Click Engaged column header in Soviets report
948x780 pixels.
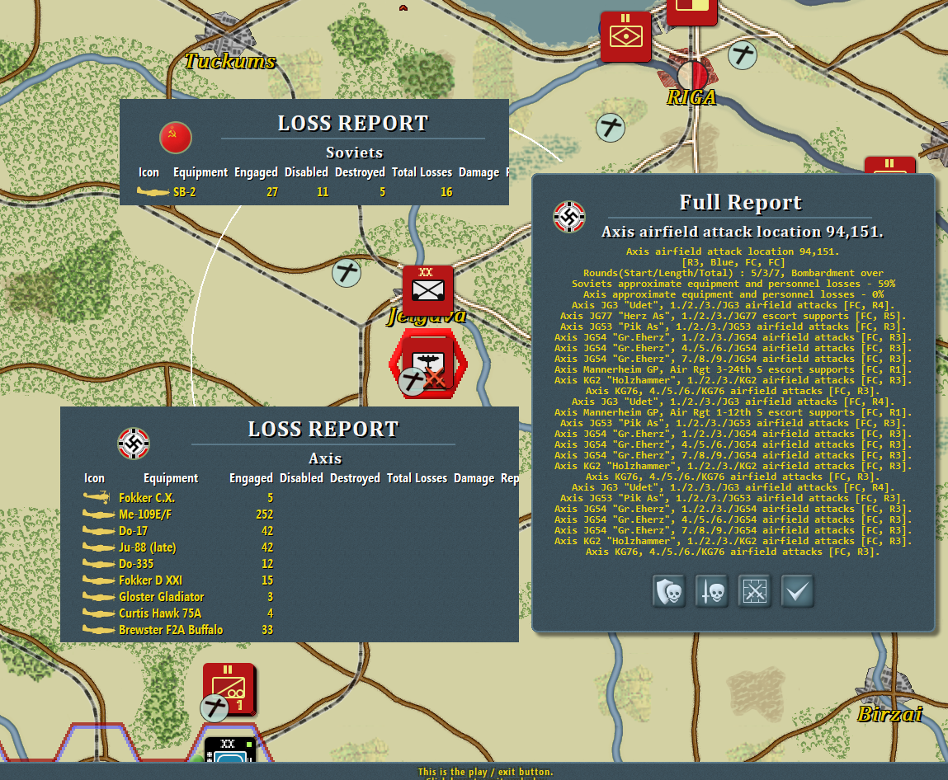click(x=256, y=173)
